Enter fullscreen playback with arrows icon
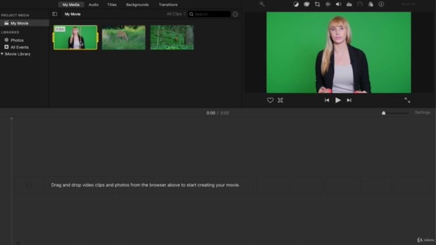 (407, 100)
